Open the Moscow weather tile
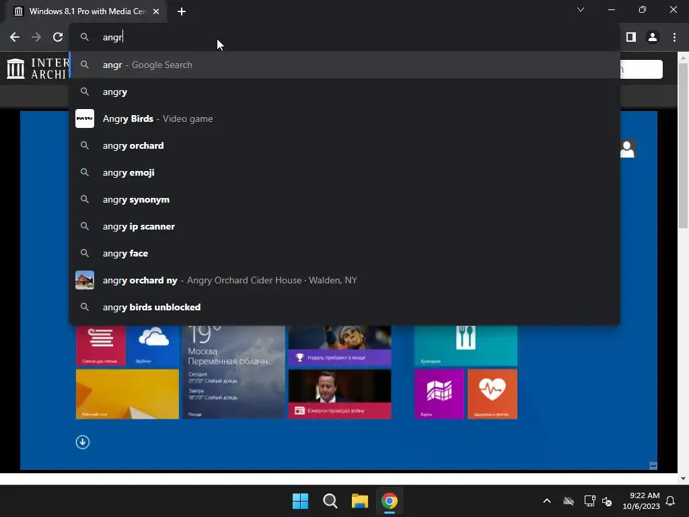 coord(233,372)
